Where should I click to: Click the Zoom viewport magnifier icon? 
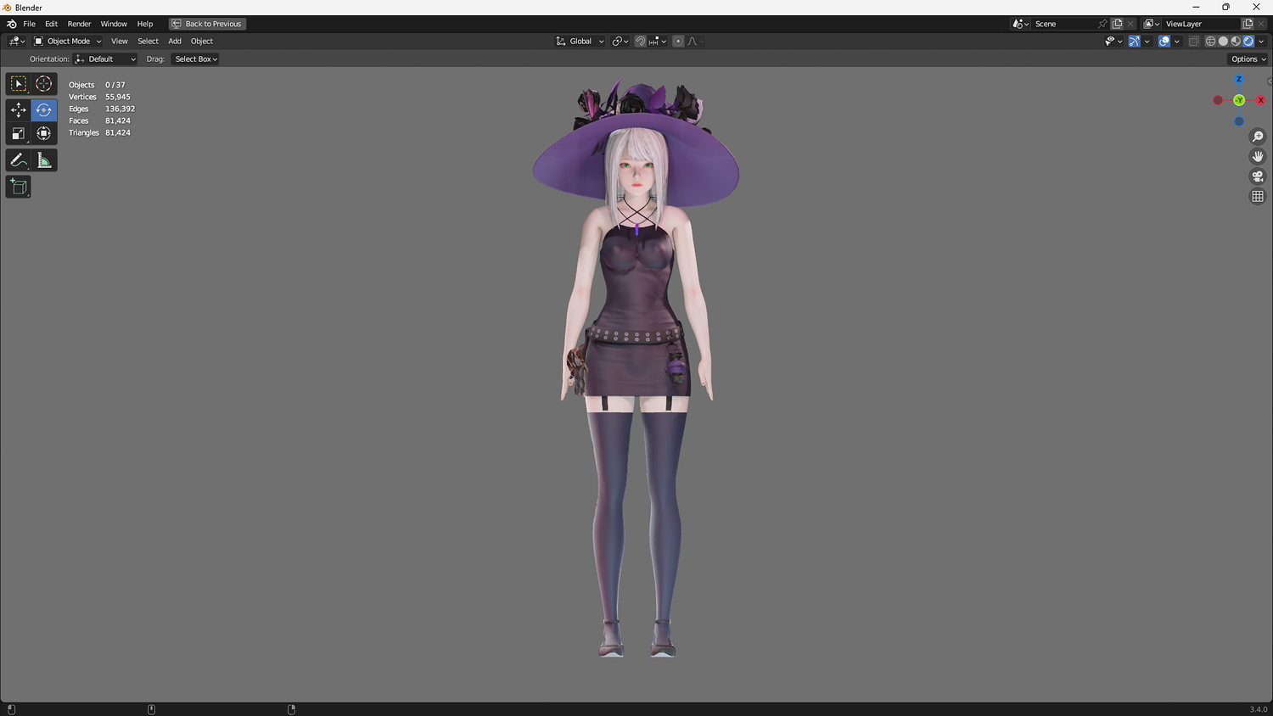(x=1258, y=137)
